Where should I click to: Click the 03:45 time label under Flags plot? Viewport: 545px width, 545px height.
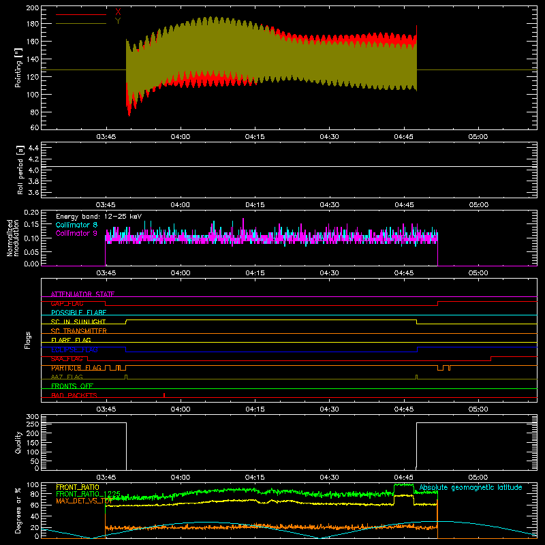(x=106, y=409)
